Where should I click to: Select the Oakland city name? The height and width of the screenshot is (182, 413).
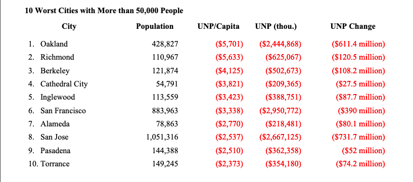54,43
